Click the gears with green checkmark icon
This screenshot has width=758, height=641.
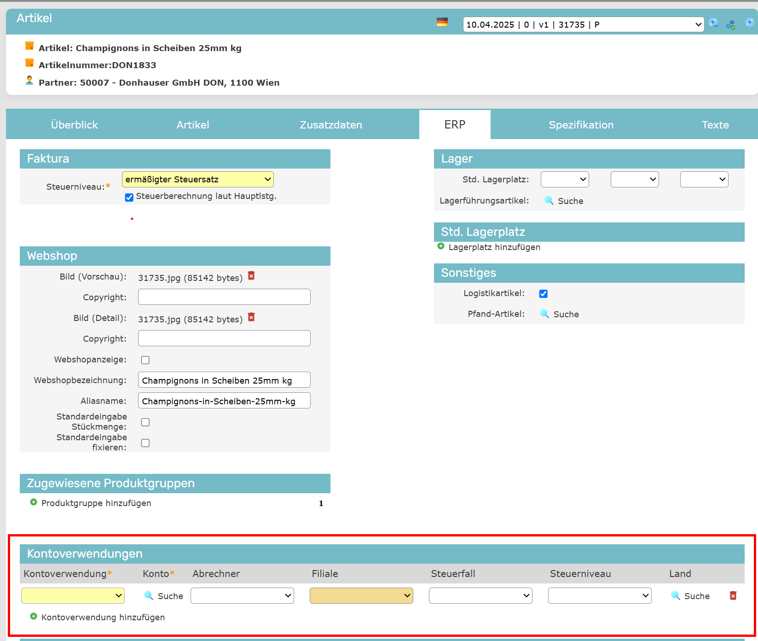pyautogui.click(x=730, y=24)
